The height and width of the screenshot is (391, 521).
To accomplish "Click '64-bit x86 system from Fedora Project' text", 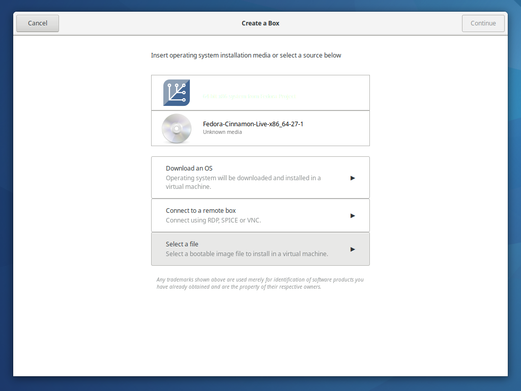I will click(249, 96).
